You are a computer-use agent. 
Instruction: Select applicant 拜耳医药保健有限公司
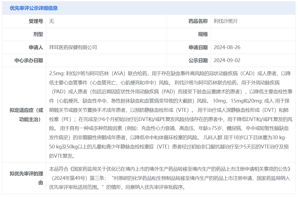tap(73, 47)
